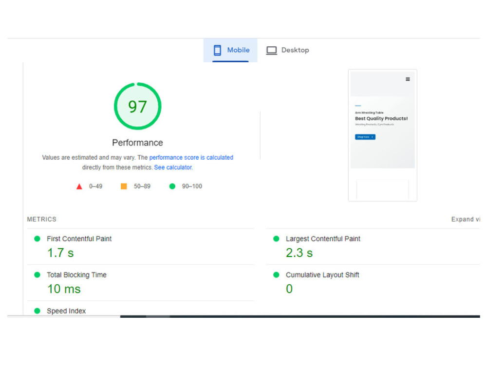Click the phone icon on the Mobile tab
Image resolution: width=487 pixels, height=365 pixels.
(216, 50)
